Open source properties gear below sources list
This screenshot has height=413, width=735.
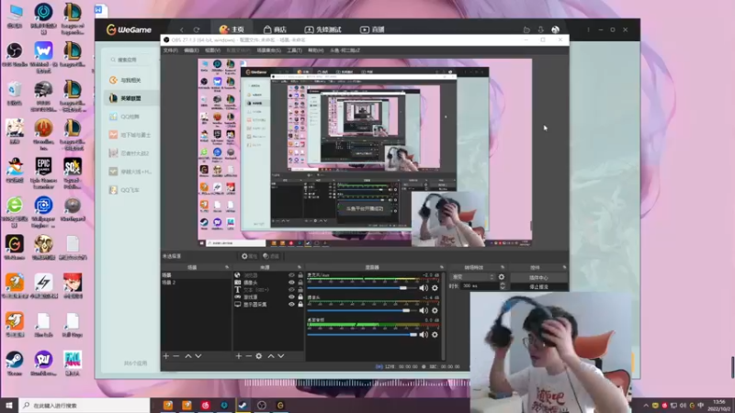pyautogui.click(x=259, y=356)
